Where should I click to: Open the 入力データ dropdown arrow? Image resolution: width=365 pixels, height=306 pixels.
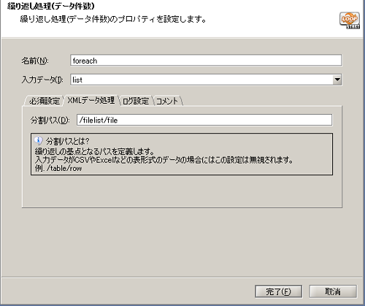pyautogui.click(x=337, y=80)
